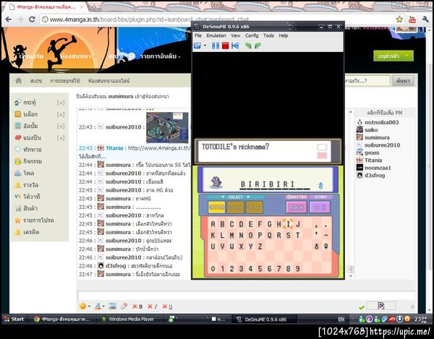
Task: Tap the male symbol on the game keyboard
Action: coord(316,246)
